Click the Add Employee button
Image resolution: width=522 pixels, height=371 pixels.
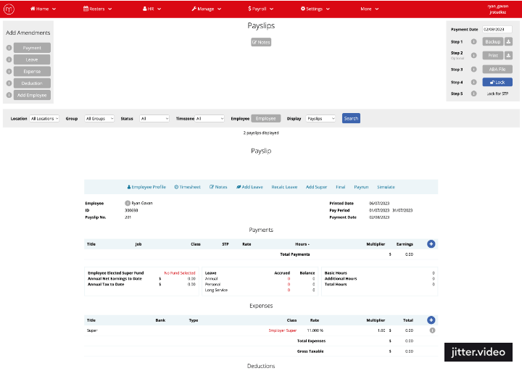coord(32,95)
